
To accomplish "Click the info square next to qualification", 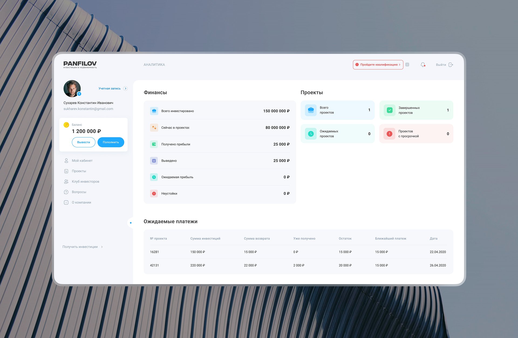I will click(x=407, y=65).
